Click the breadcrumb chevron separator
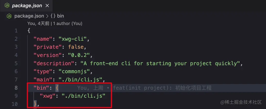Viewport: 266px width, 109px height. [x=47, y=16]
